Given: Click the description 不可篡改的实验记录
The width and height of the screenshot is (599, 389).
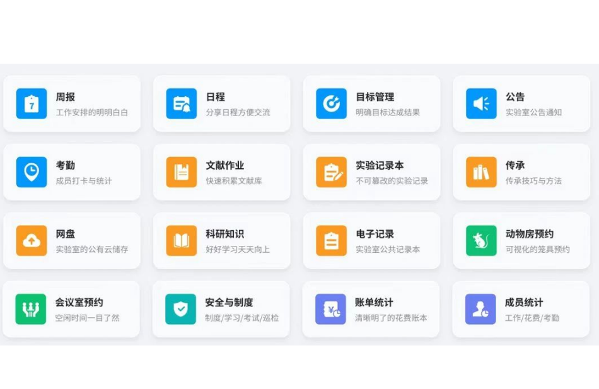Looking at the screenshot, I should coord(392,181).
